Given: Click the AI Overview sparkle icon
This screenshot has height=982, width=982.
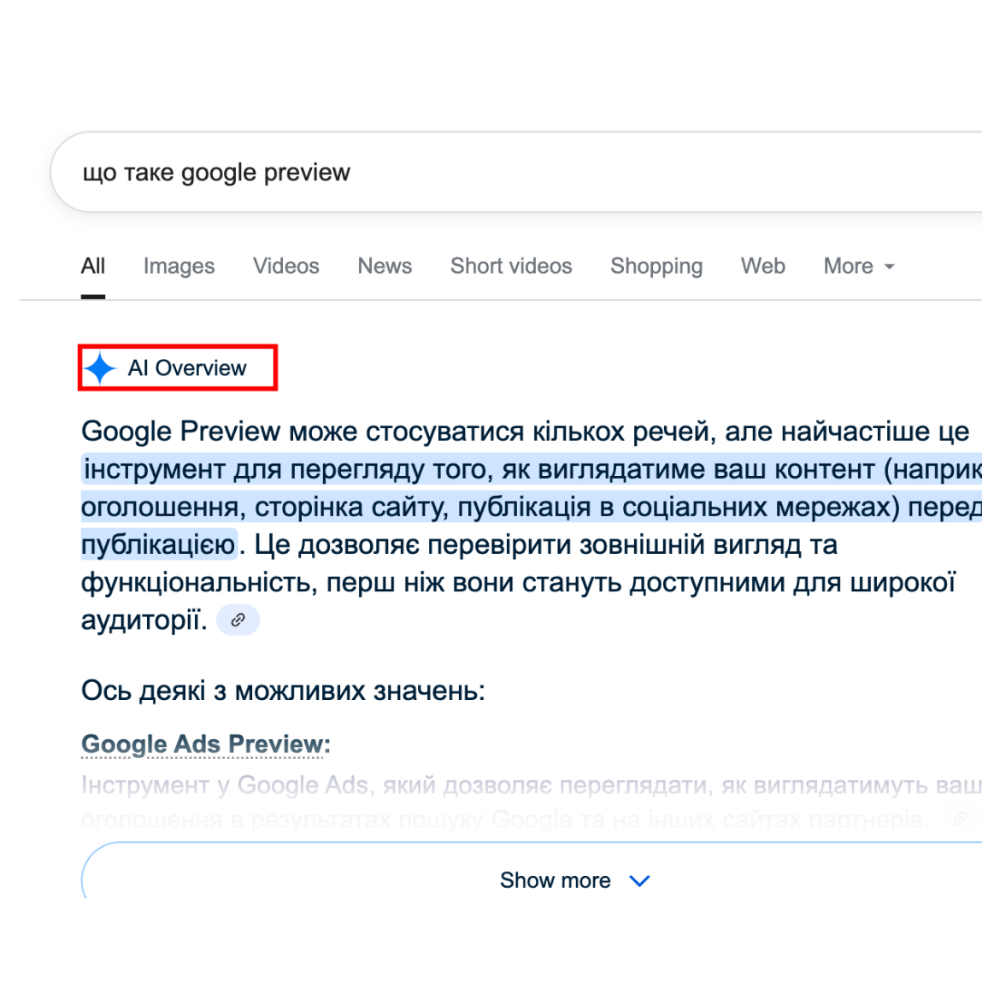Looking at the screenshot, I should 100,368.
